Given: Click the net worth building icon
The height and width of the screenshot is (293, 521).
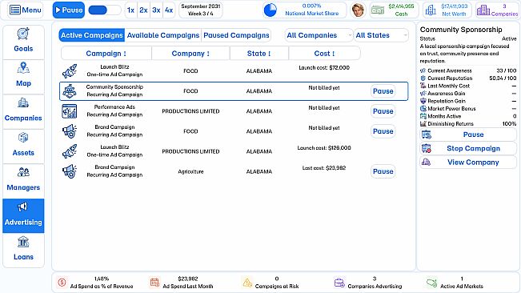Looking at the screenshot, I should pyautogui.click(x=431, y=10).
